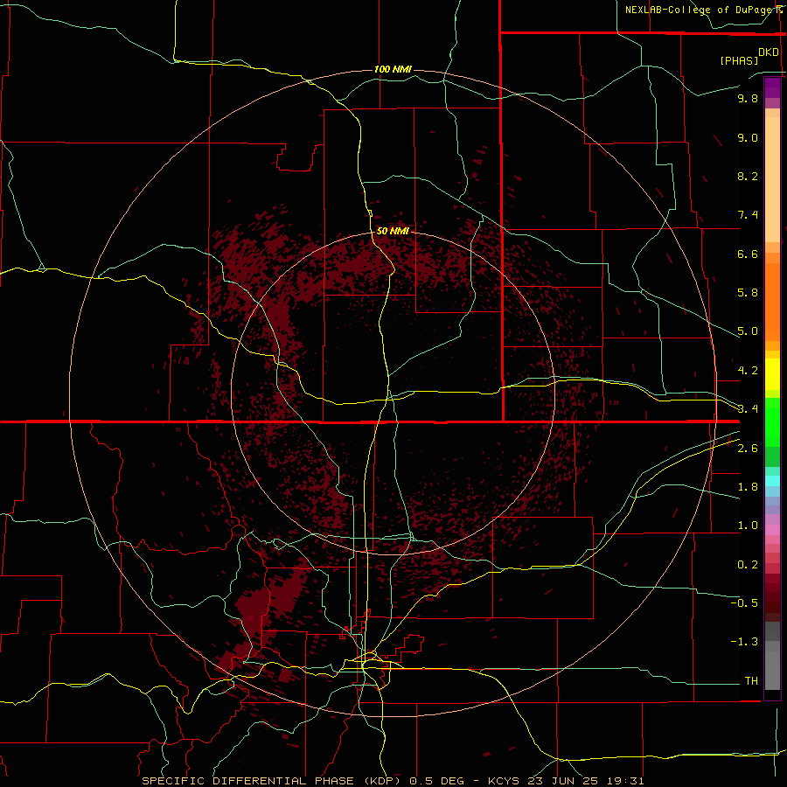
Task: Click the 9.8 value on the color scale
Action: click(748, 98)
